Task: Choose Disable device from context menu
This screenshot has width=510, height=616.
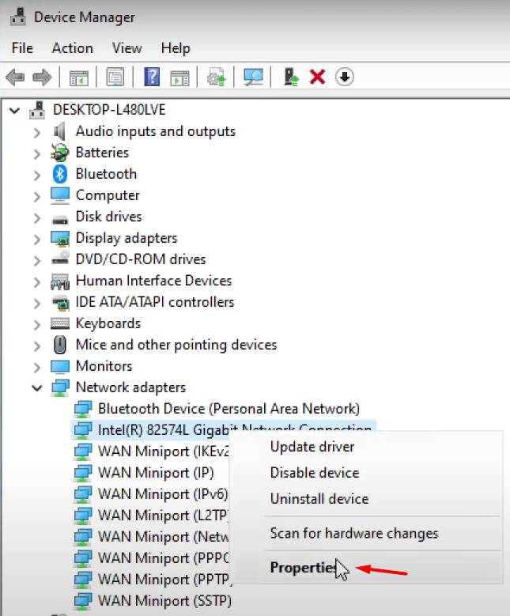Action: point(315,473)
